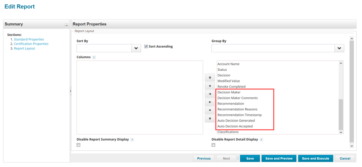Expand the Group By dropdown
The image size is (362, 167).
pos(339,48)
